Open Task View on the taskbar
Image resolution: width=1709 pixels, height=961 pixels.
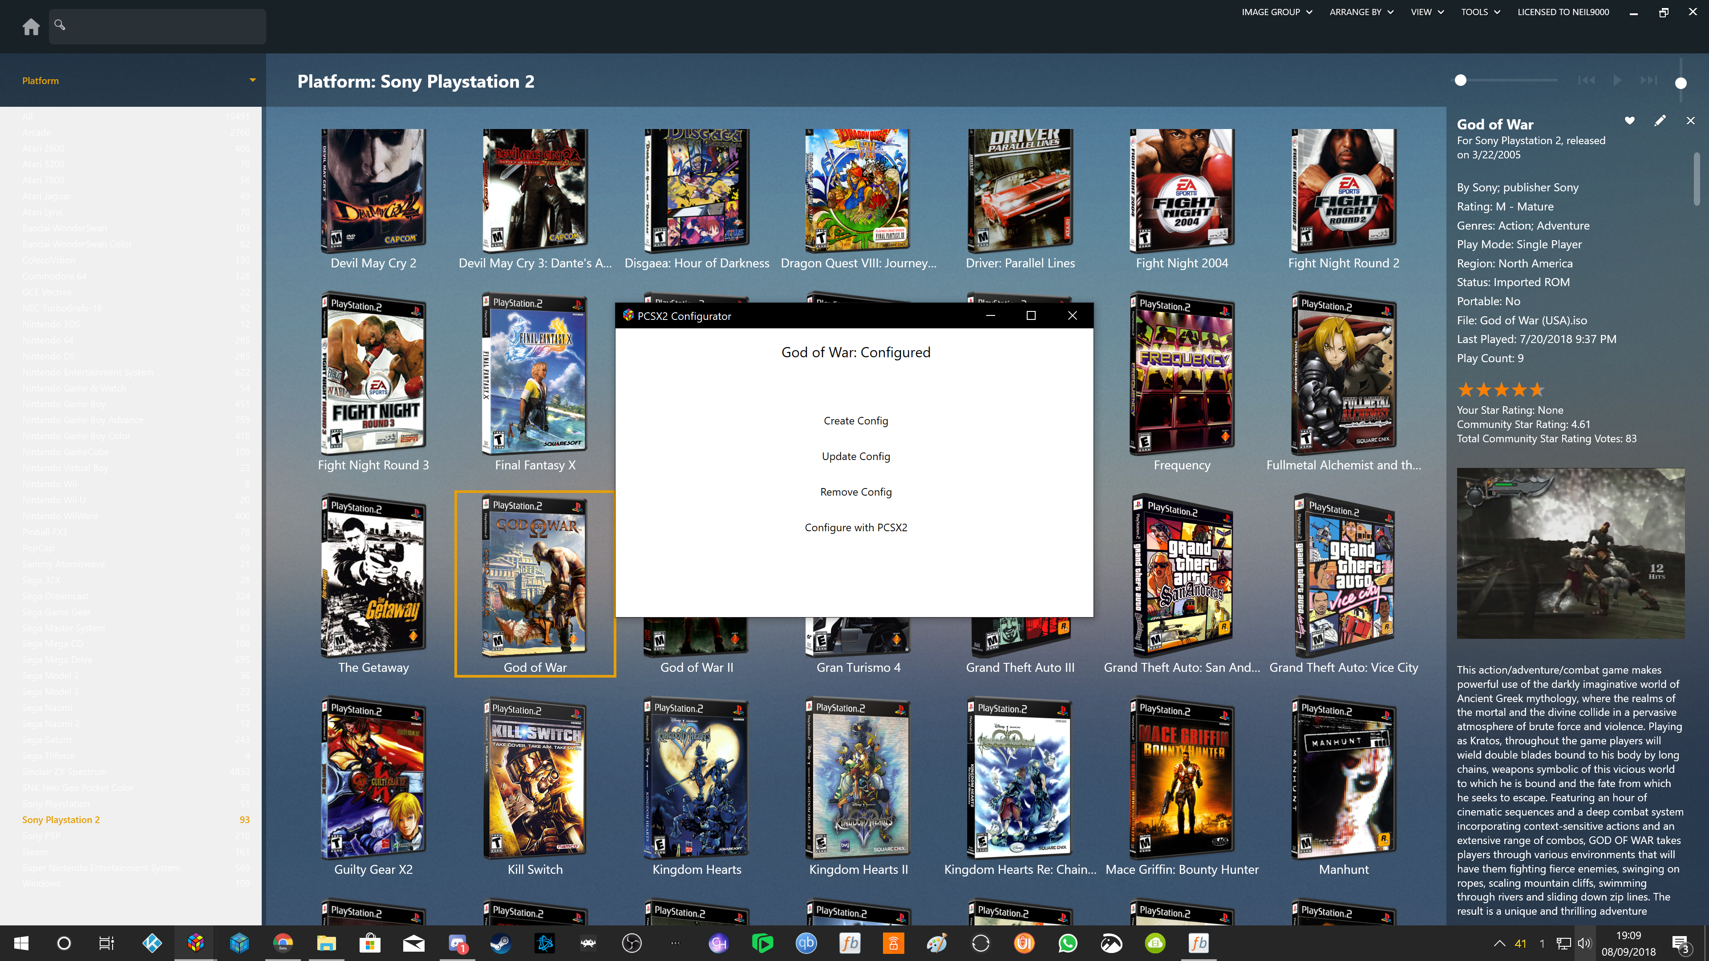tap(106, 943)
